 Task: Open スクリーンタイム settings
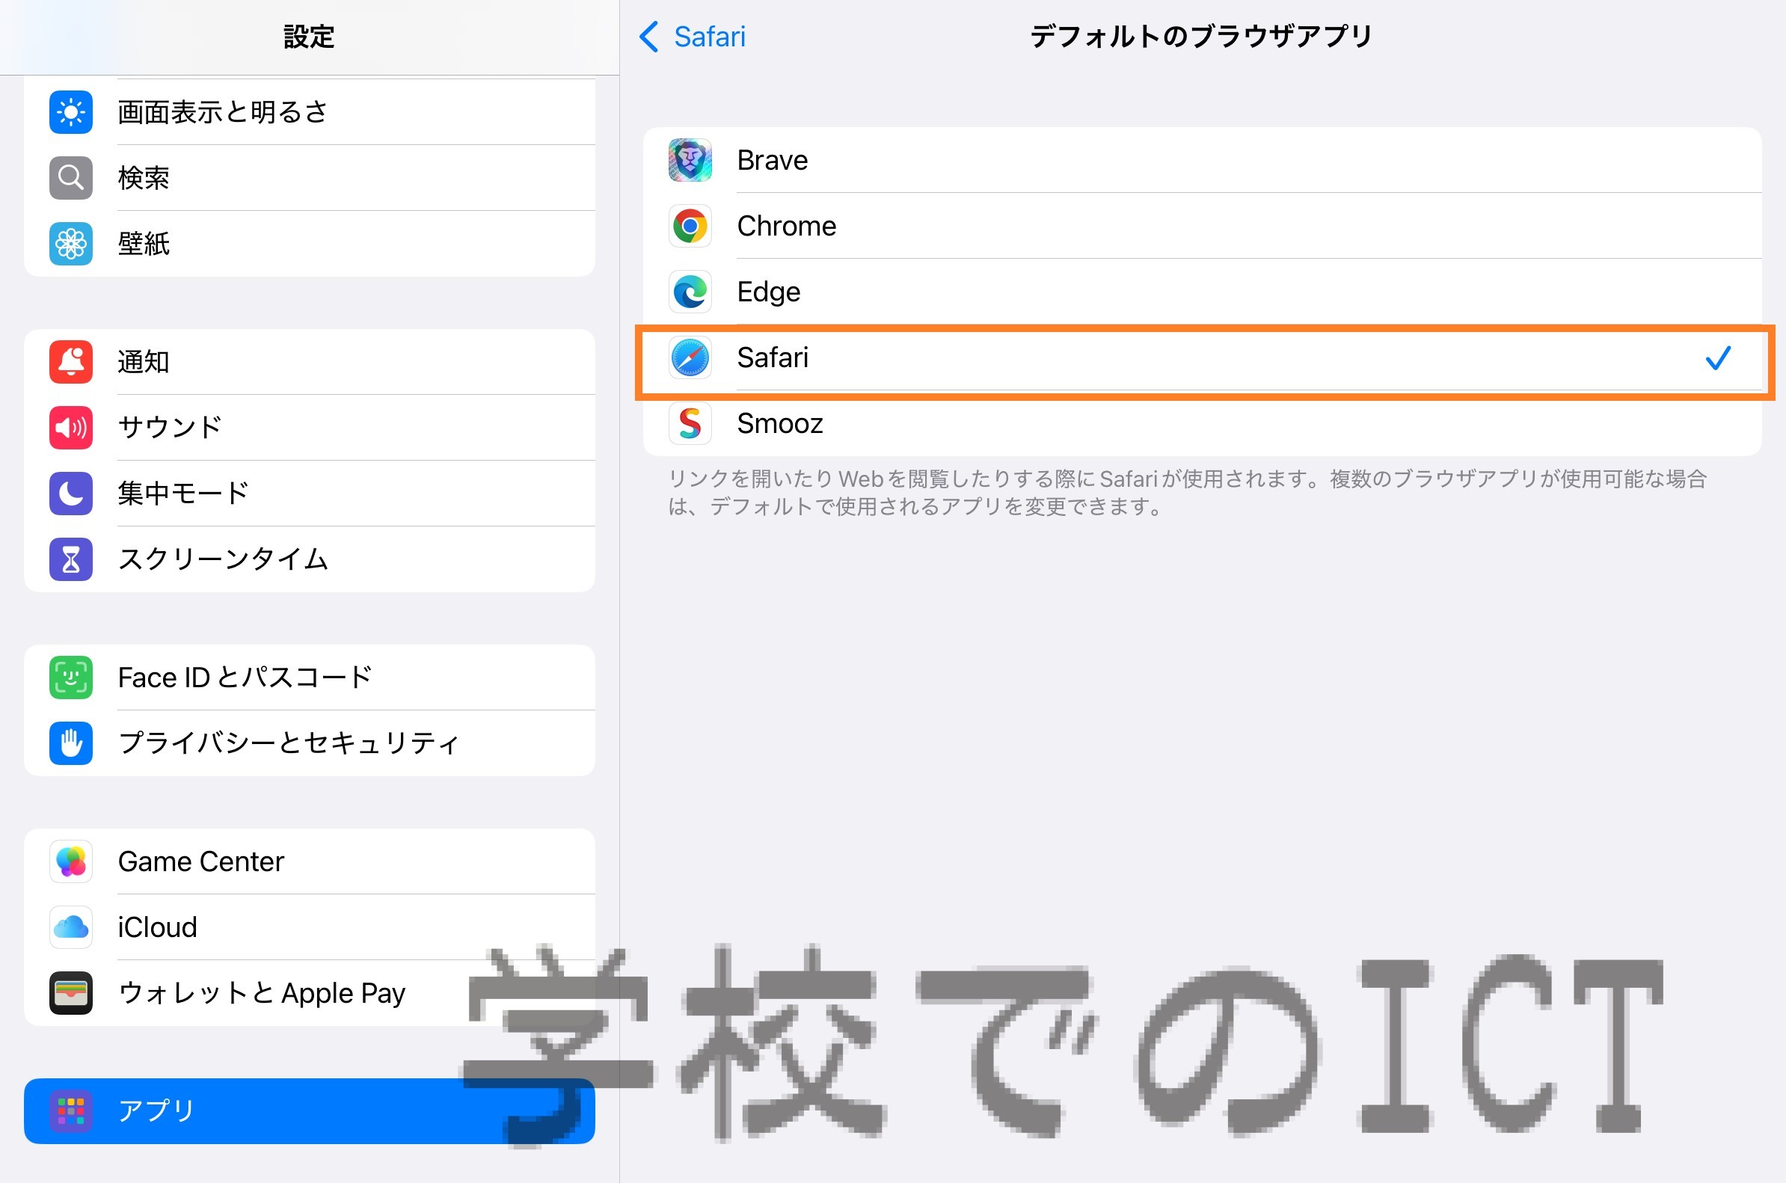tap(310, 559)
